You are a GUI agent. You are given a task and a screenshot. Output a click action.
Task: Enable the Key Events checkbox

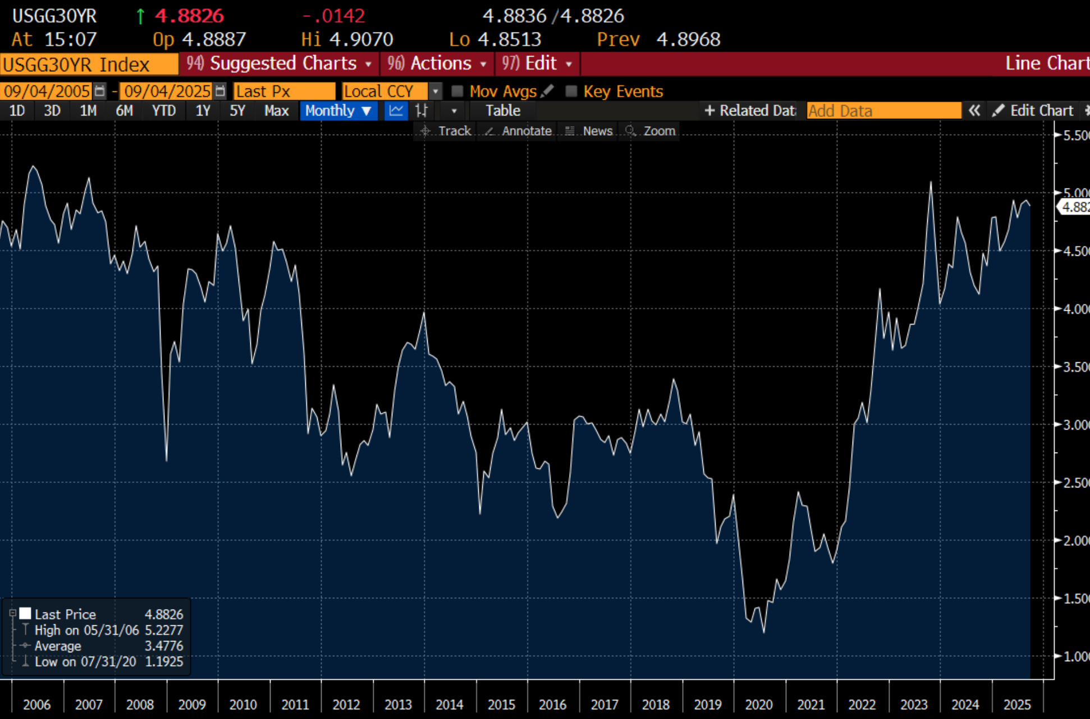click(571, 91)
